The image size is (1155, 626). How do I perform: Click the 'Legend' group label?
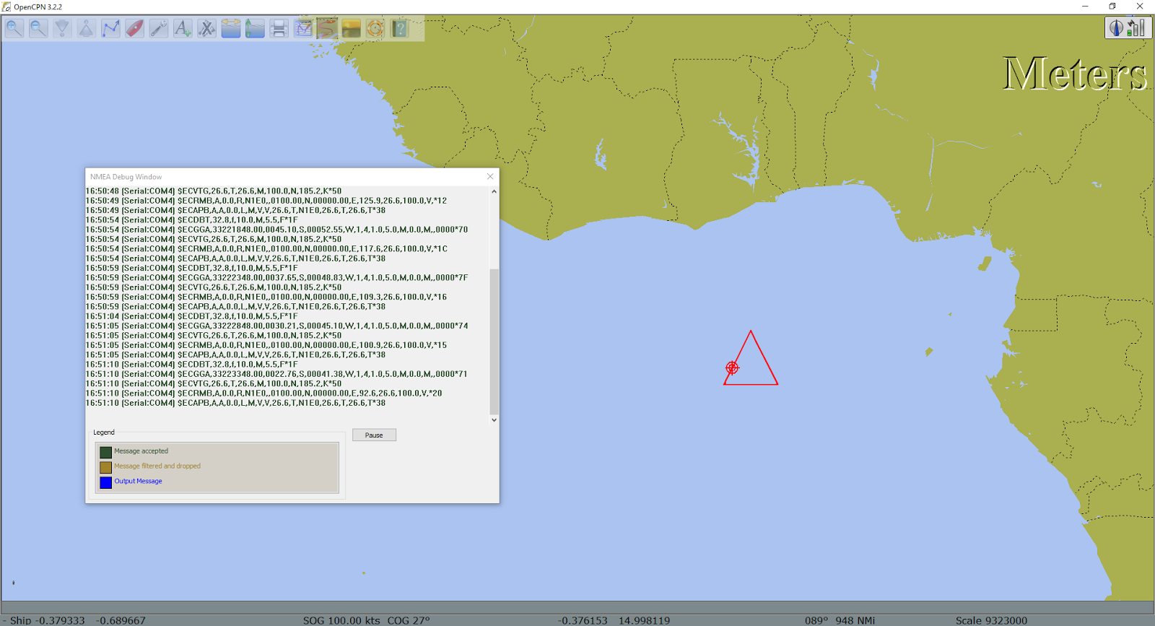(104, 432)
